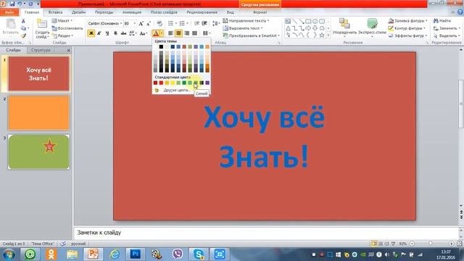The width and height of the screenshot is (464, 261).
Task: Open the Express styles (Экспресс-стили) icon
Action: point(372,23)
